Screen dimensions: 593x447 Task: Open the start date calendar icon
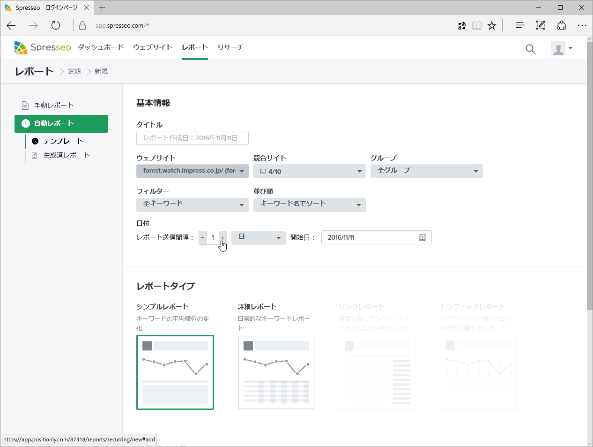tap(423, 237)
